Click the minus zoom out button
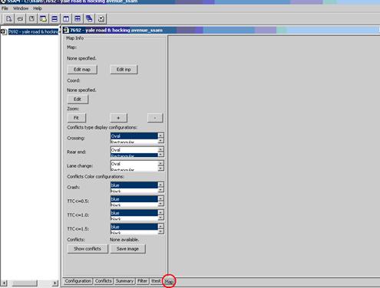This screenshot has height=288, width=380. (x=155, y=118)
